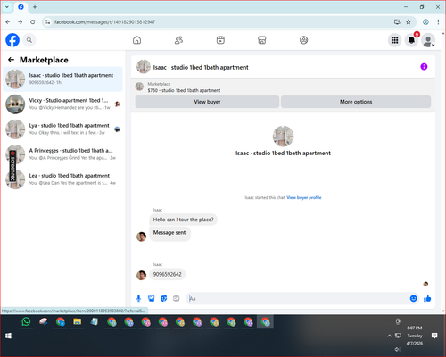Viewport: 446px width, 357px height.
Task: Click the voice clip microphone icon
Action: [138, 298]
